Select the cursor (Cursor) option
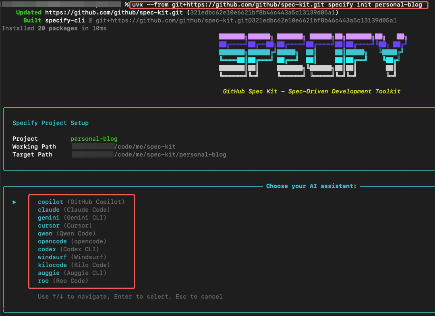 (64, 226)
